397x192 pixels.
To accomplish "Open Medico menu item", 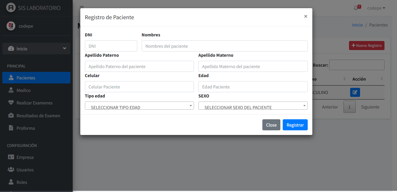I will coord(36,90).
